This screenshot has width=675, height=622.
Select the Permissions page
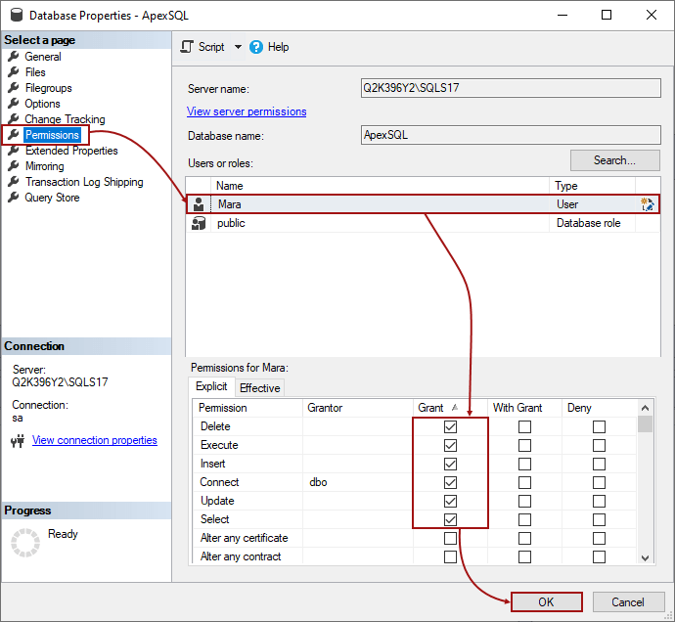pos(52,135)
